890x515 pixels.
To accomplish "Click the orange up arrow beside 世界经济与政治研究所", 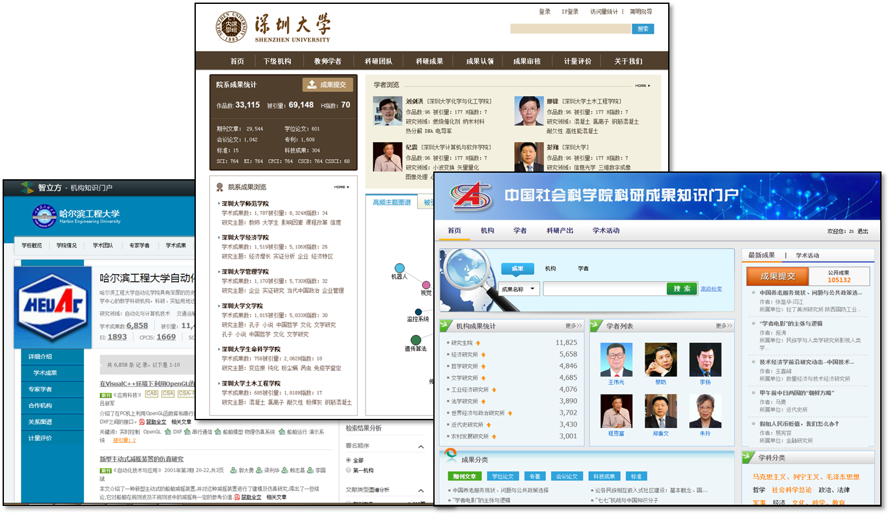I will coord(510,413).
